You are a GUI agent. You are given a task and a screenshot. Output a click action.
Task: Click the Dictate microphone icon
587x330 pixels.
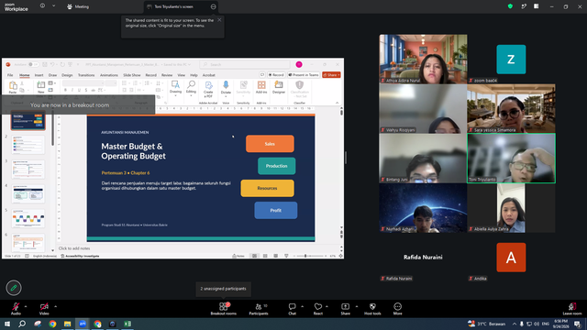tap(226, 89)
